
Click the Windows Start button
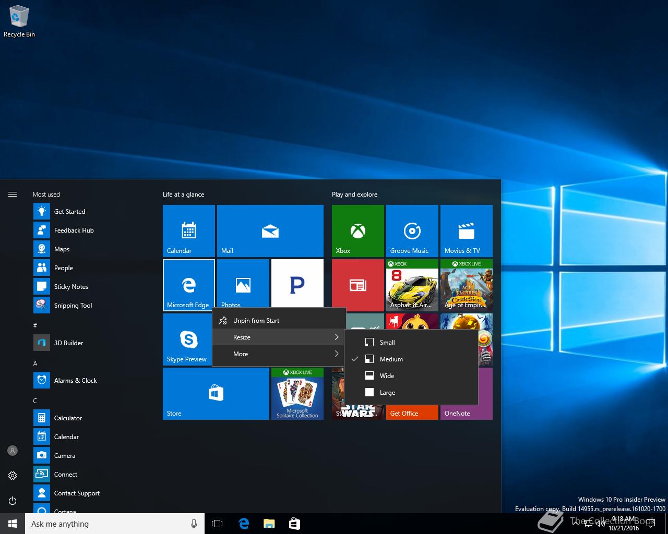[x=13, y=524]
